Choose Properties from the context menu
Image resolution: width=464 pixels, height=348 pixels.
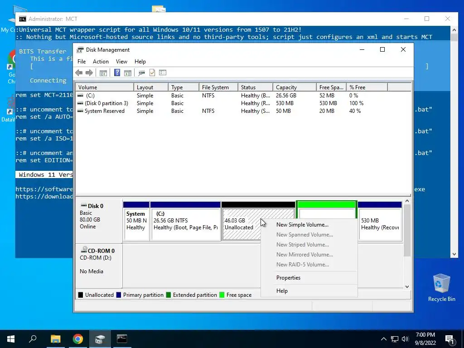[x=309, y=278]
